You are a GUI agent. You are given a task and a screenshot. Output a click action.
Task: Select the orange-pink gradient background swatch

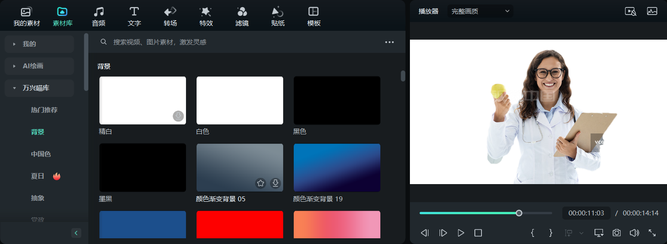(x=337, y=225)
